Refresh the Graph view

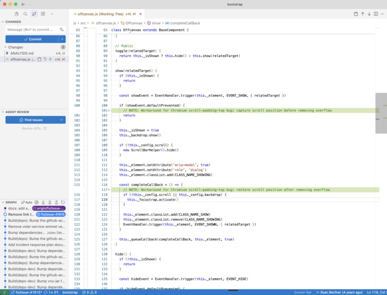tap(63, 202)
